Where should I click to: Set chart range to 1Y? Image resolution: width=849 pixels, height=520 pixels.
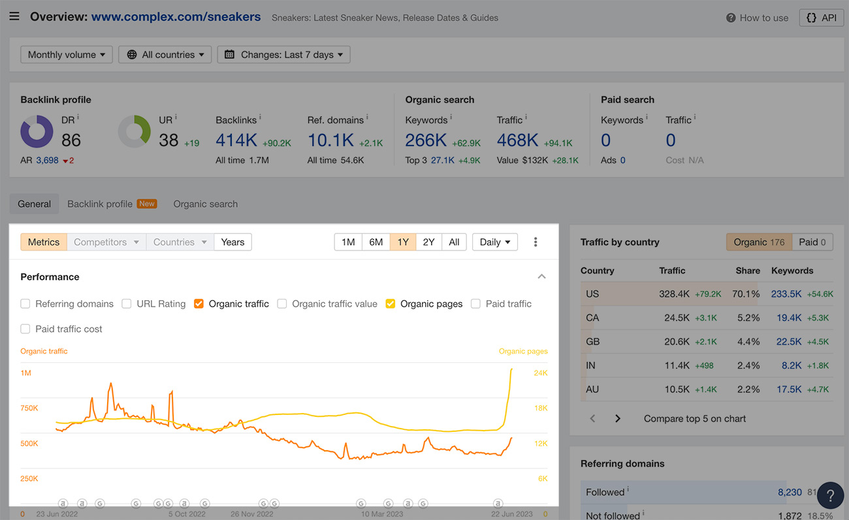[403, 242]
